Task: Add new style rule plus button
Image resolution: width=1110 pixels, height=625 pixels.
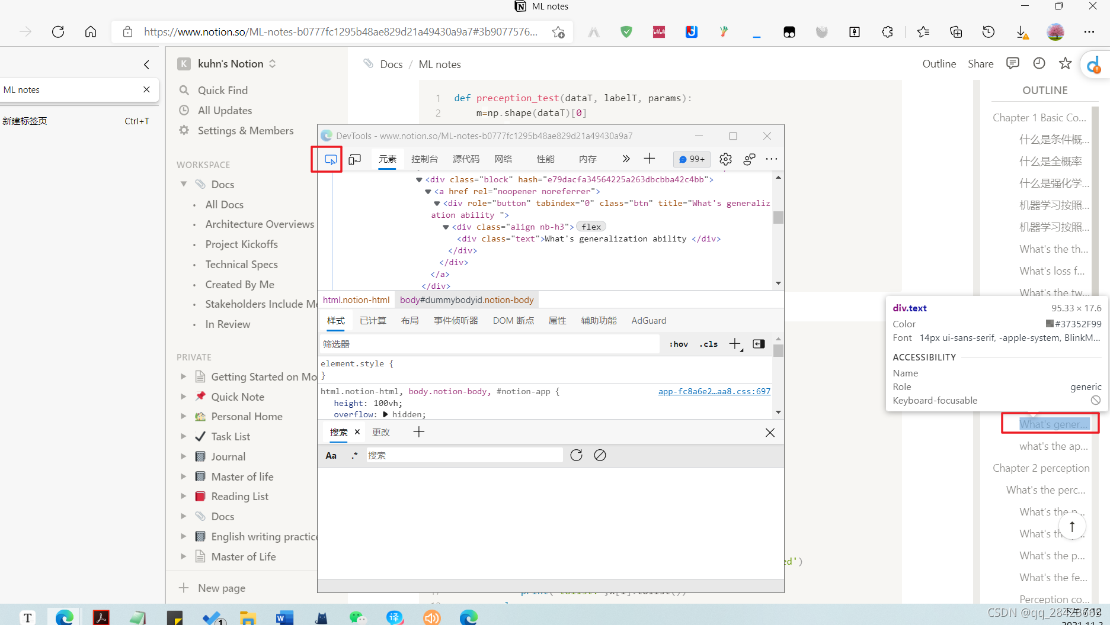Action: click(735, 344)
